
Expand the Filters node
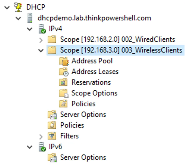(41, 136)
